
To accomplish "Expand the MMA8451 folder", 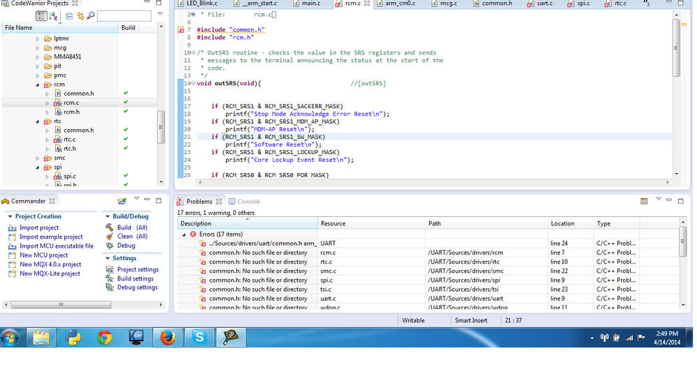I will (x=38, y=57).
